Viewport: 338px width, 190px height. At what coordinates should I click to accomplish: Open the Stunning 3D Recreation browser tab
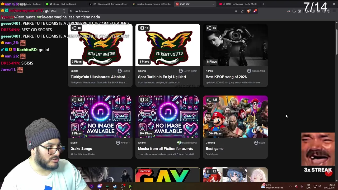pyautogui.click(x=108, y=4)
